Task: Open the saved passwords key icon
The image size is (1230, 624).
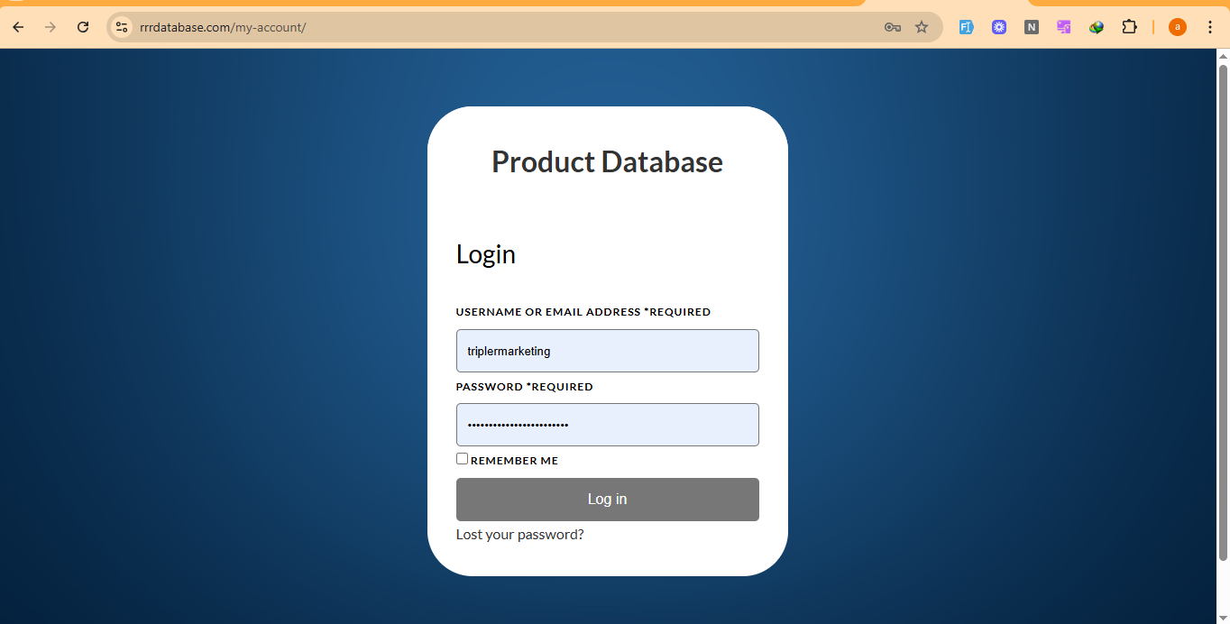Action: (x=893, y=27)
